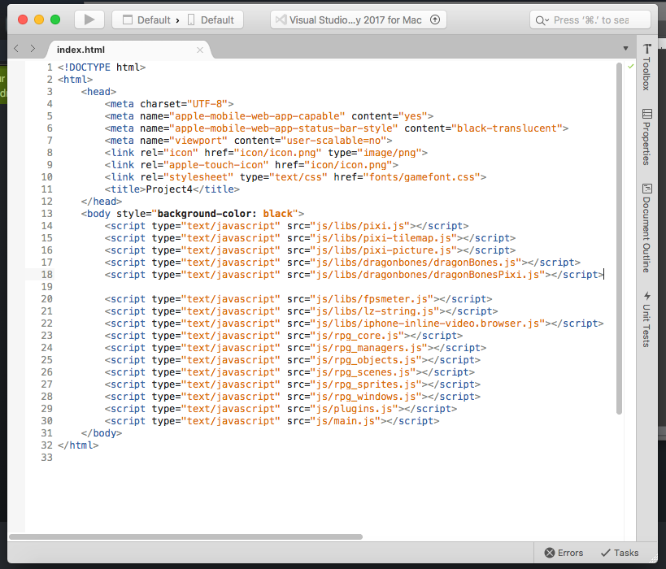Click the Toolbox hammer icon
Screen dimensions: 666x569
click(646, 49)
